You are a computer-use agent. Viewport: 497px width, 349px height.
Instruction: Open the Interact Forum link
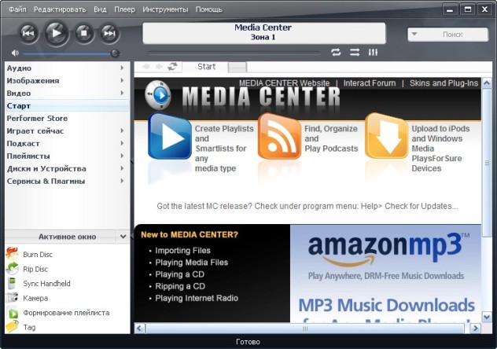click(x=370, y=83)
